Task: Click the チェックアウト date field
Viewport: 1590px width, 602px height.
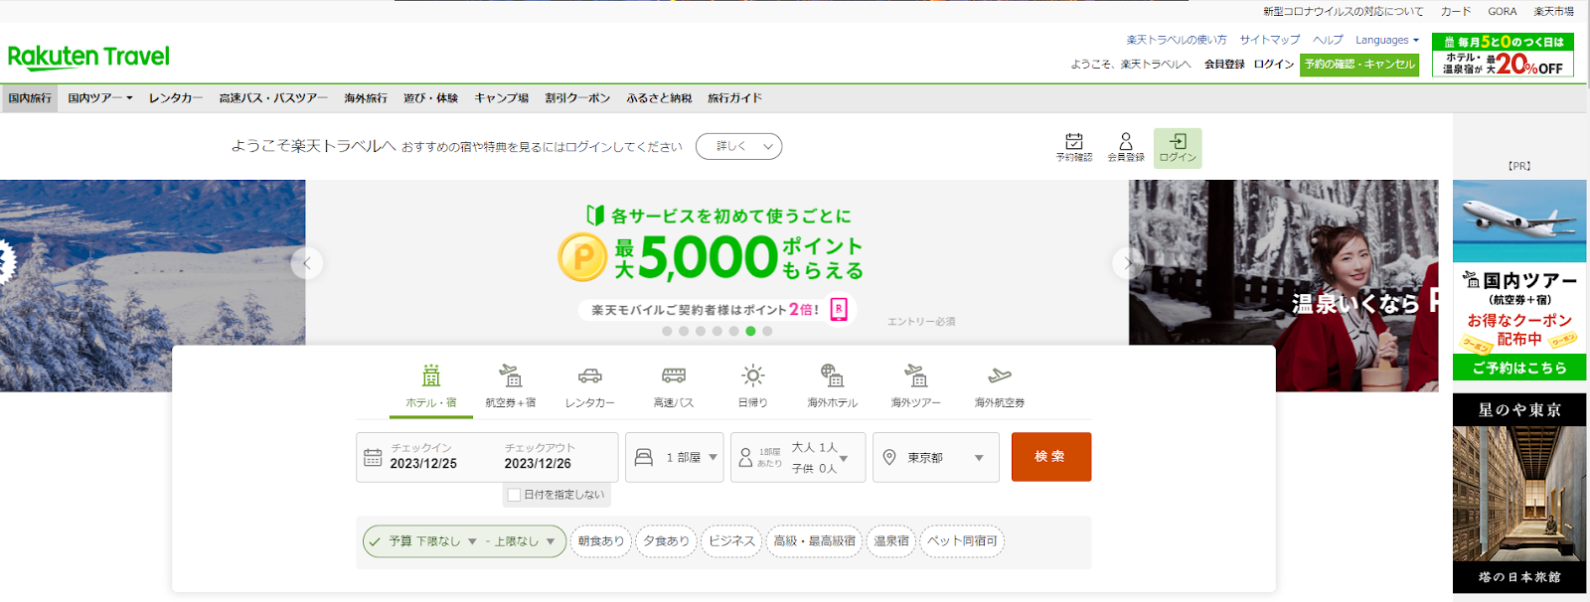Action: pos(540,457)
